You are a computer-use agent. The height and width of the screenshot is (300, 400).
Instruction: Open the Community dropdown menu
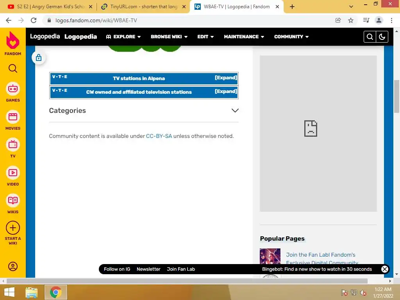tap(291, 37)
